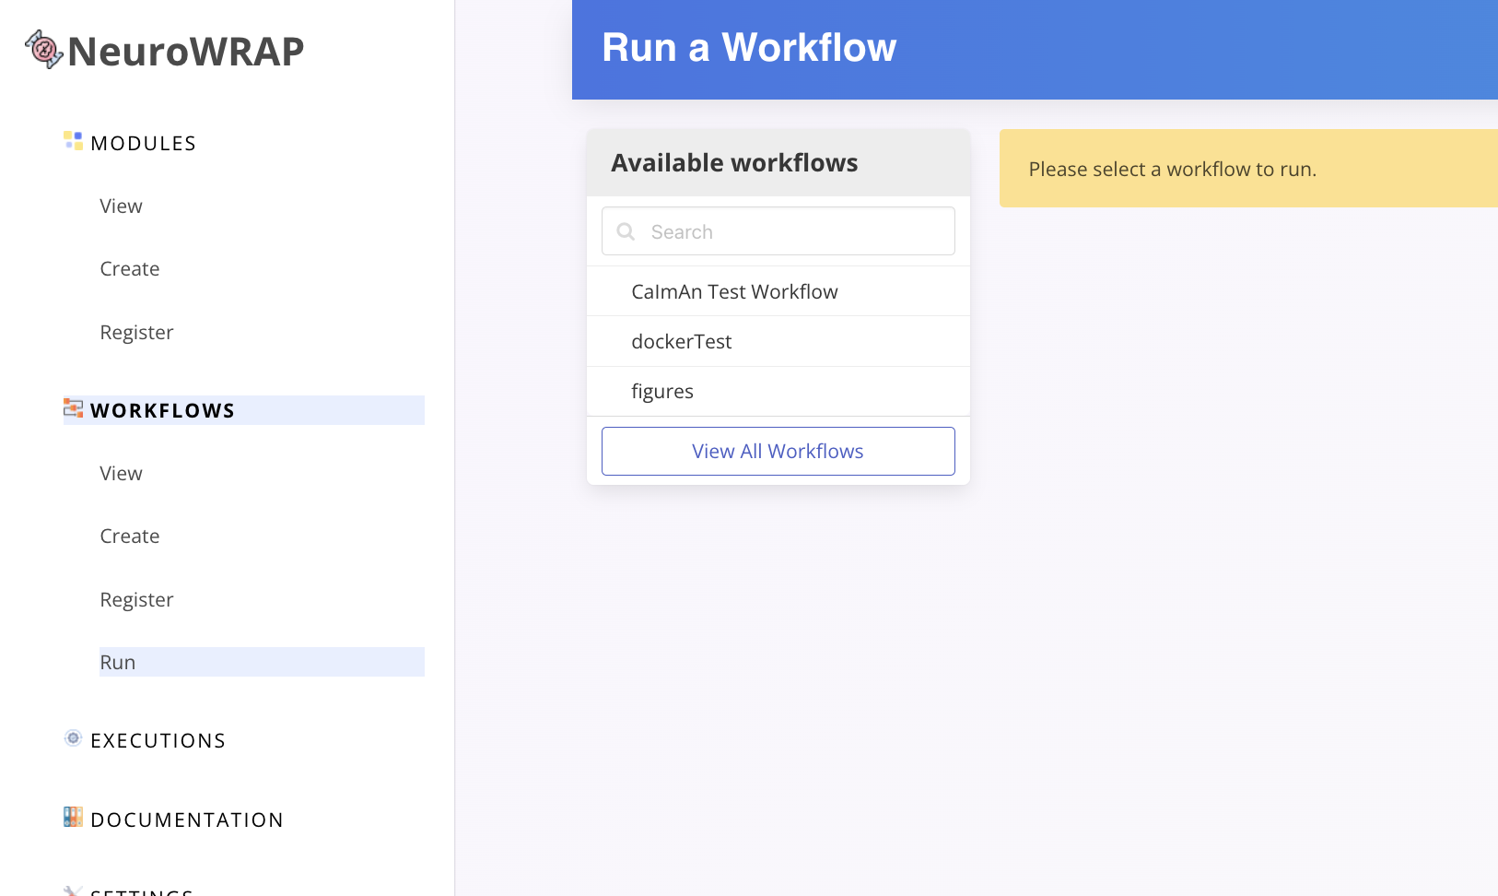
Task: Click the Run a Workflow page header
Action: click(x=749, y=48)
